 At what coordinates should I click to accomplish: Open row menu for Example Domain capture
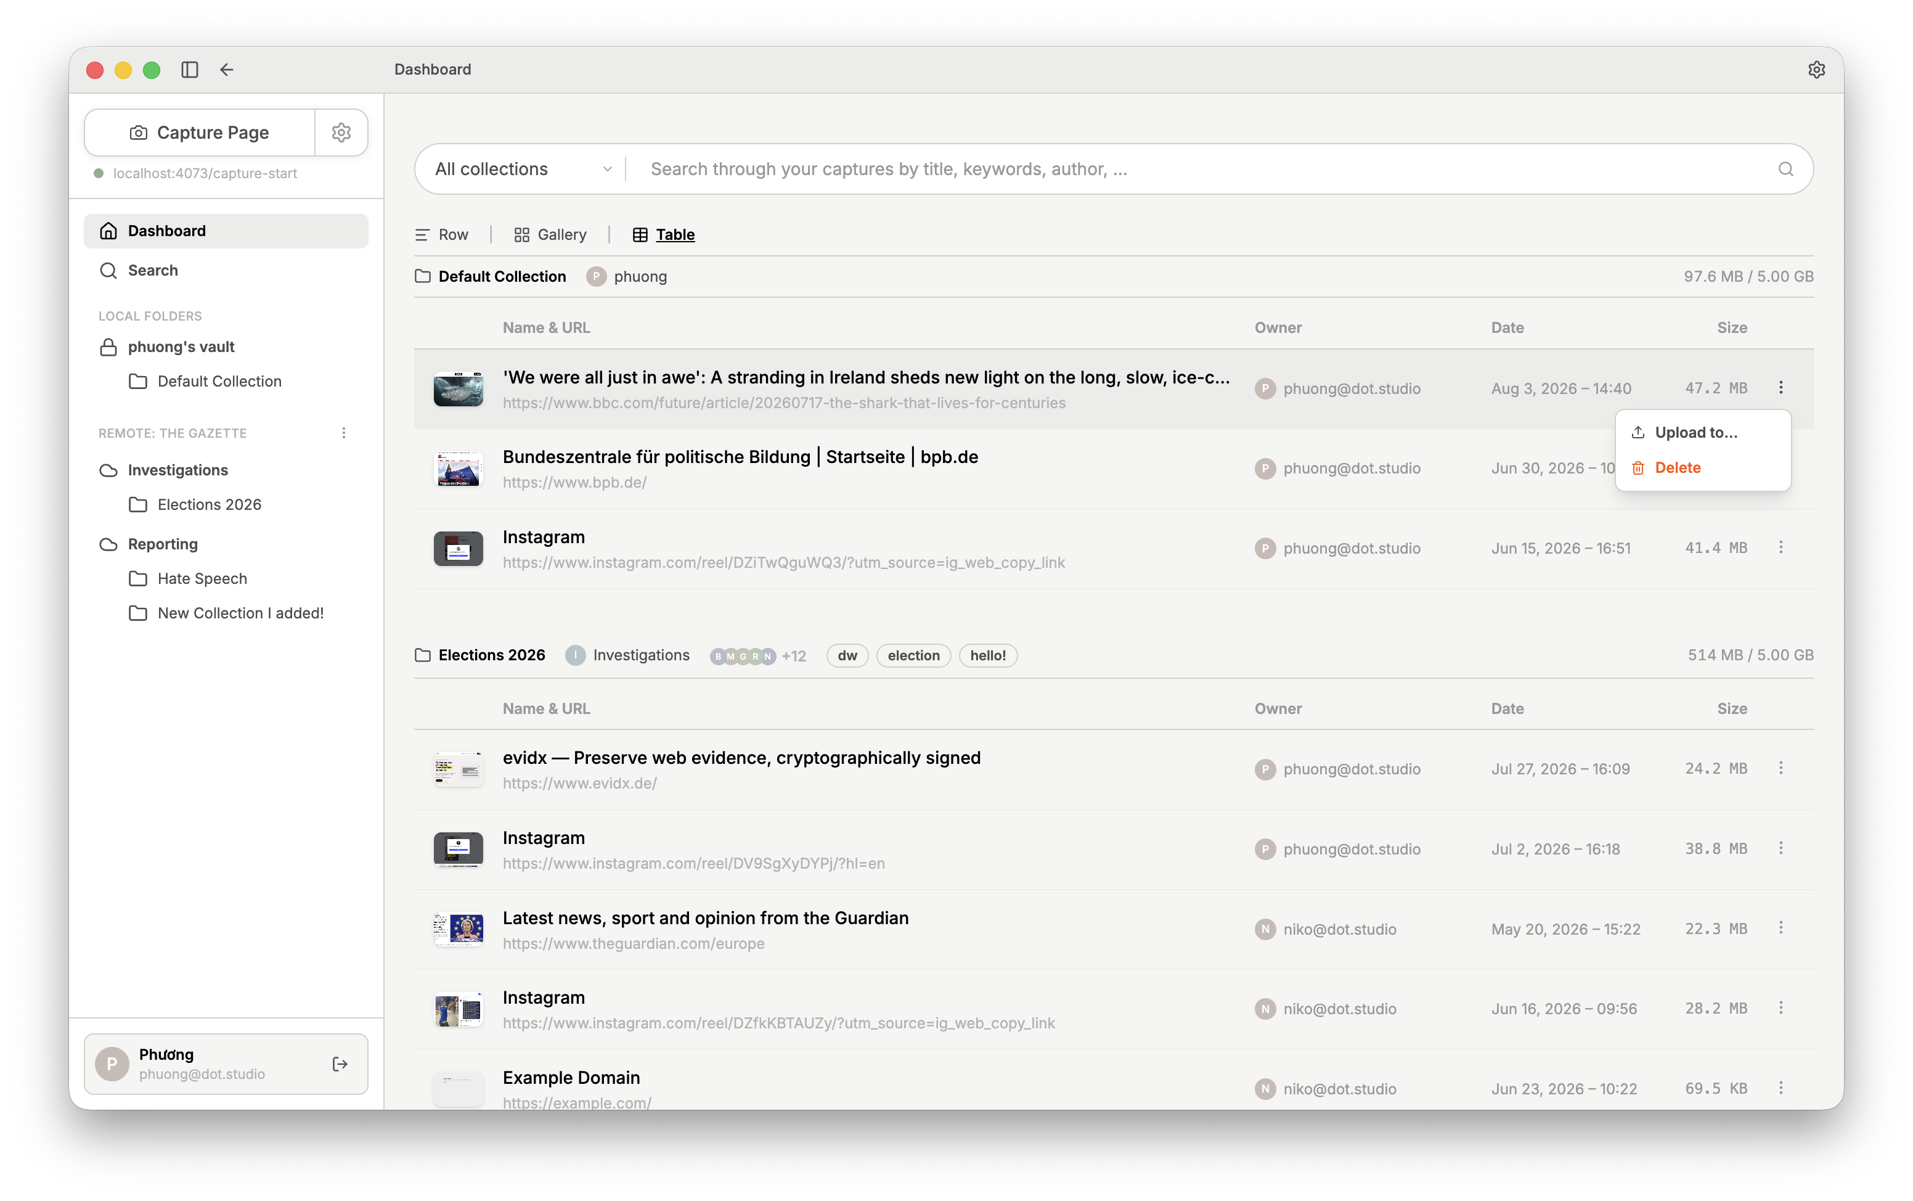tap(1780, 1088)
